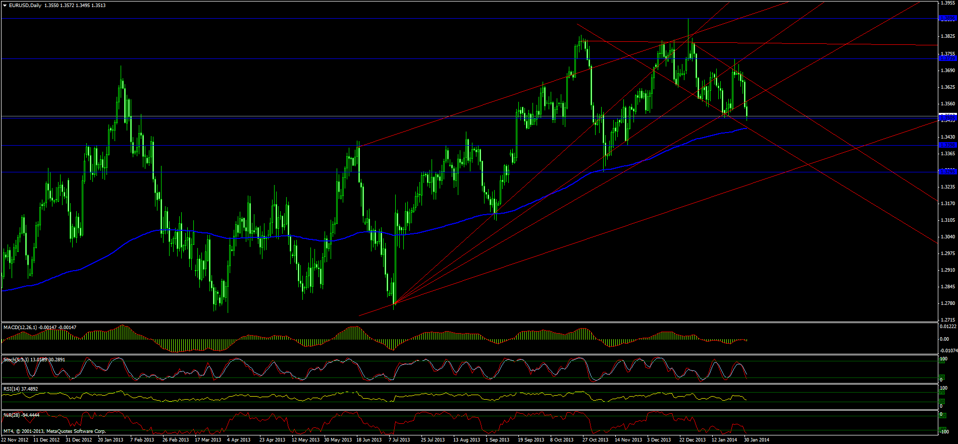The image size is (958, 444).
Task: Click the 1.2780 price axis label
Action: (948, 303)
